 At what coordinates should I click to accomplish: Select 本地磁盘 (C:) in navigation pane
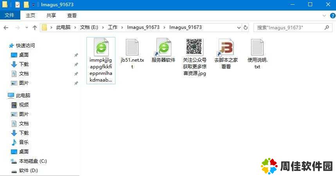click(33, 161)
